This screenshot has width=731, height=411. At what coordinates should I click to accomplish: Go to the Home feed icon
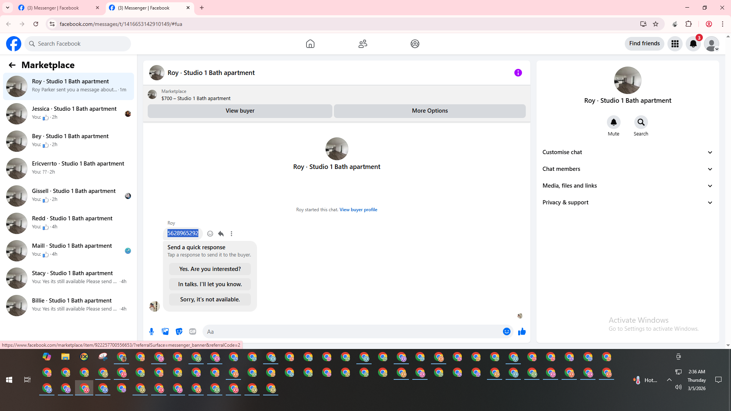click(x=310, y=44)
